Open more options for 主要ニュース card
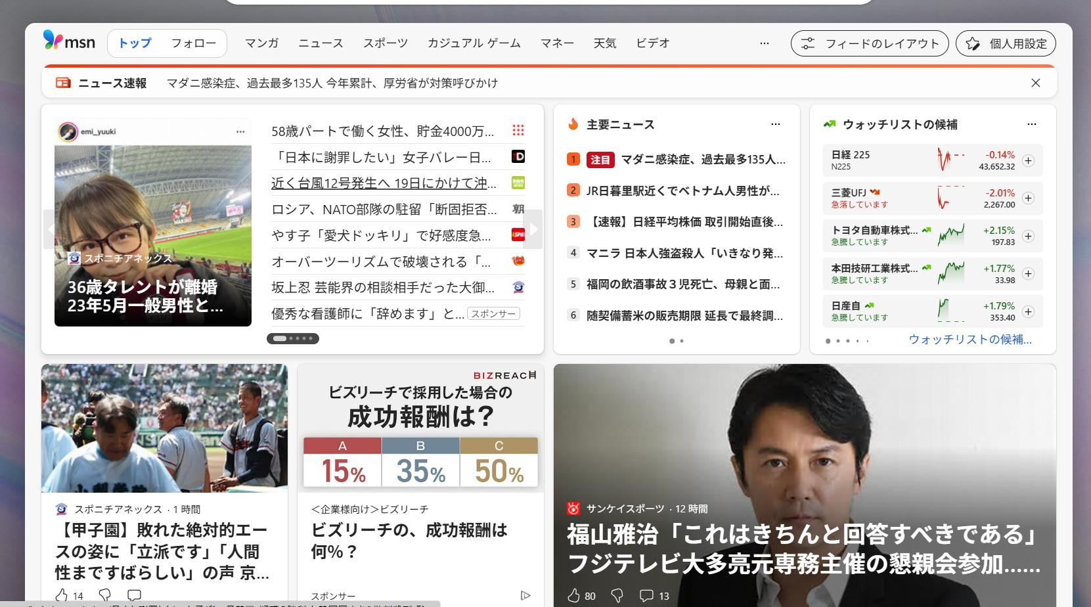The image size is (1091, 607). tap(775, 124)
